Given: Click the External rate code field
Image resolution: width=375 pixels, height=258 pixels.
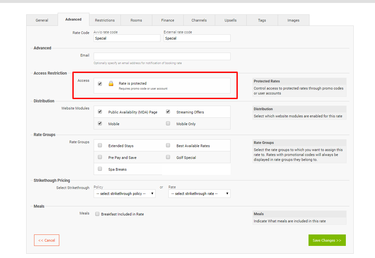Looking at the screenshot, I should [x=197, y=38].
